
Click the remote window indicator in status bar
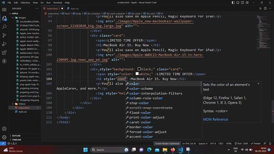click(3, 144)
